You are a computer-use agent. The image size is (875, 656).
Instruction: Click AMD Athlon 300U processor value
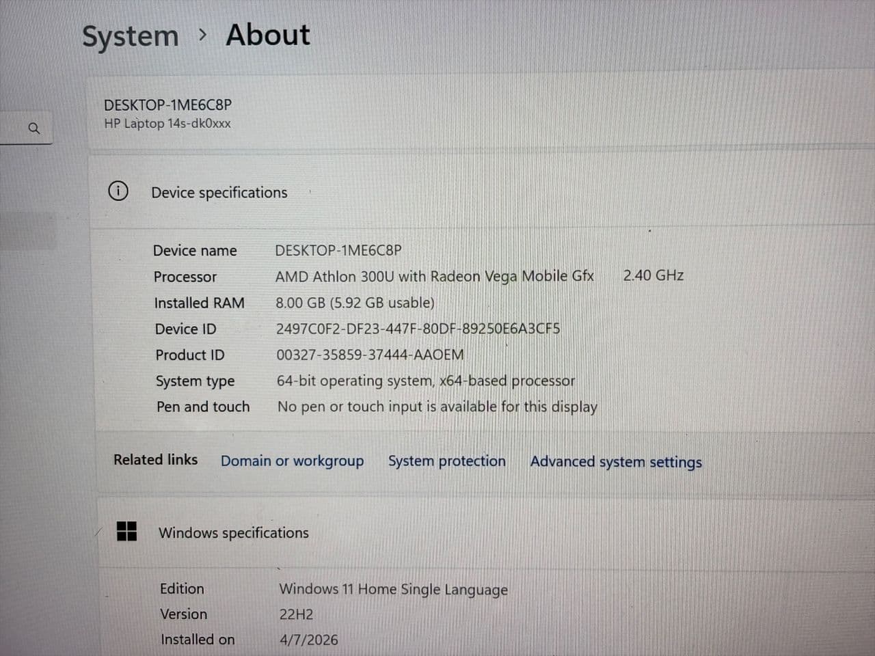(435, 276)
